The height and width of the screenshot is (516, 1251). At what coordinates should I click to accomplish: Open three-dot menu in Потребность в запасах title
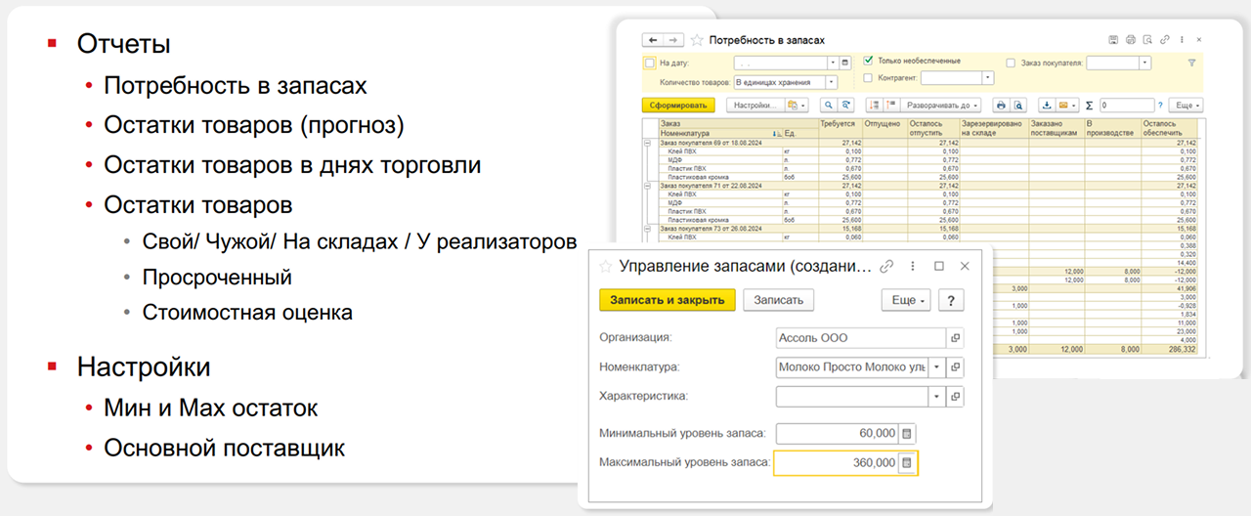pos(1182,40)
